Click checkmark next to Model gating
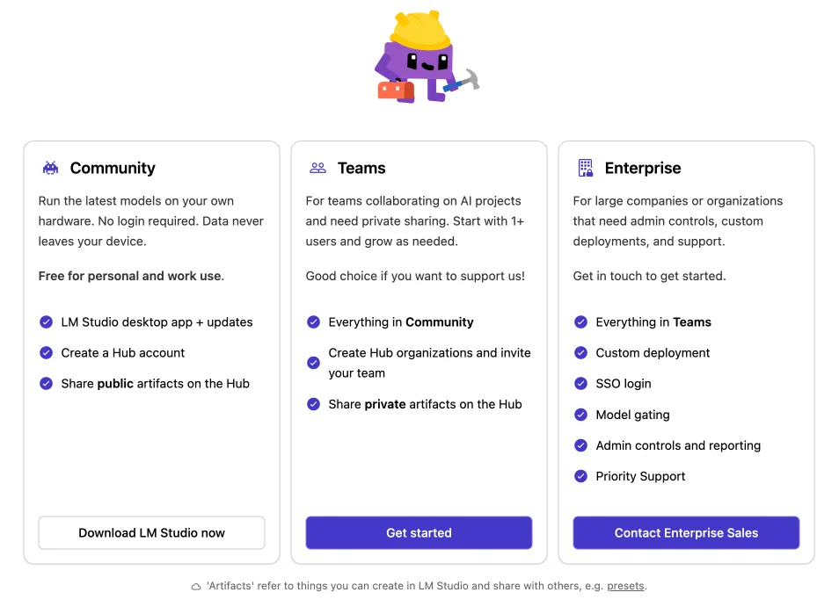 (580, 415)
